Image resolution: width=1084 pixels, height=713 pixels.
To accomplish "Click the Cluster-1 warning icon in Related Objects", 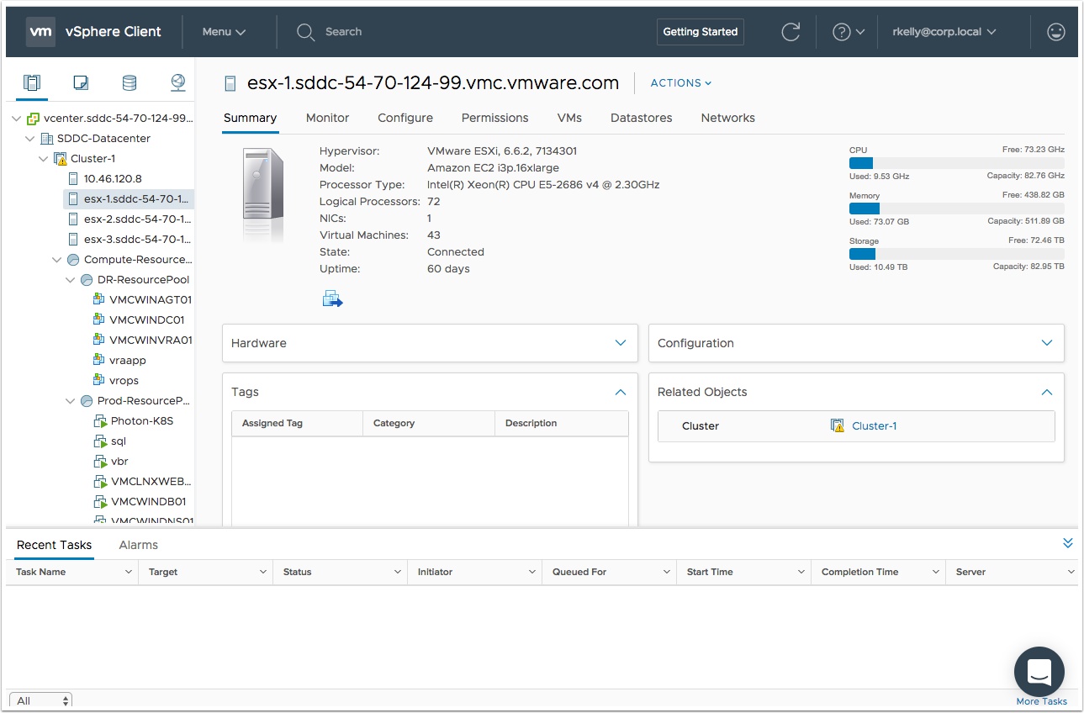I will [x=837, y=425].
